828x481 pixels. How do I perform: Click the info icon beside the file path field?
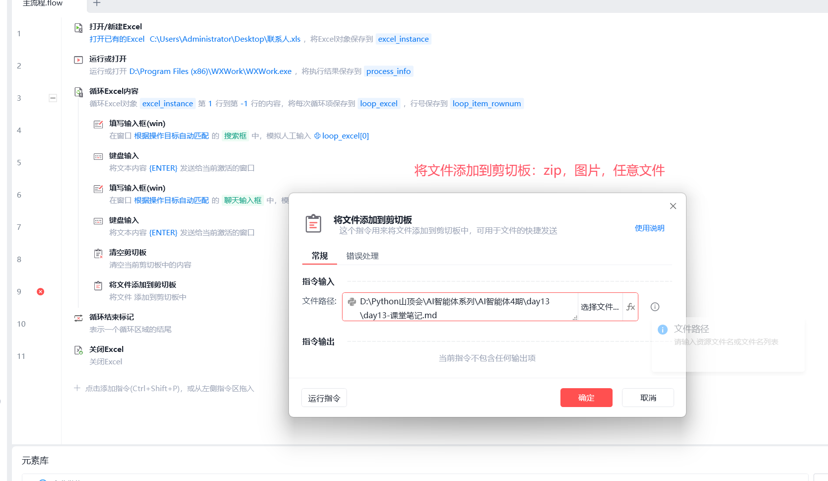click(x=655, y=307)
